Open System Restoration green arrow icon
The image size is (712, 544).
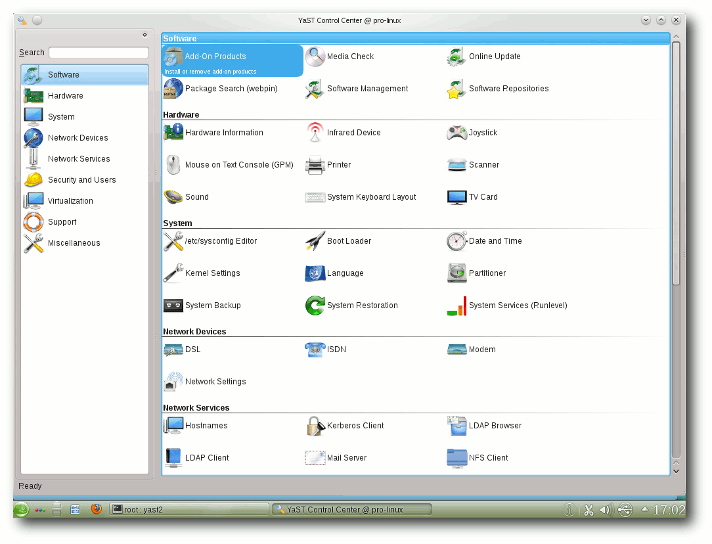point(315,306)
